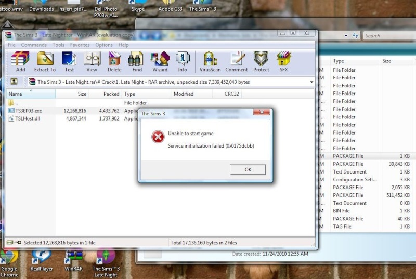Click the Adobe CS3 desktop folder
The height and width of the screenshot is (279, 416).
pos(170,6)
